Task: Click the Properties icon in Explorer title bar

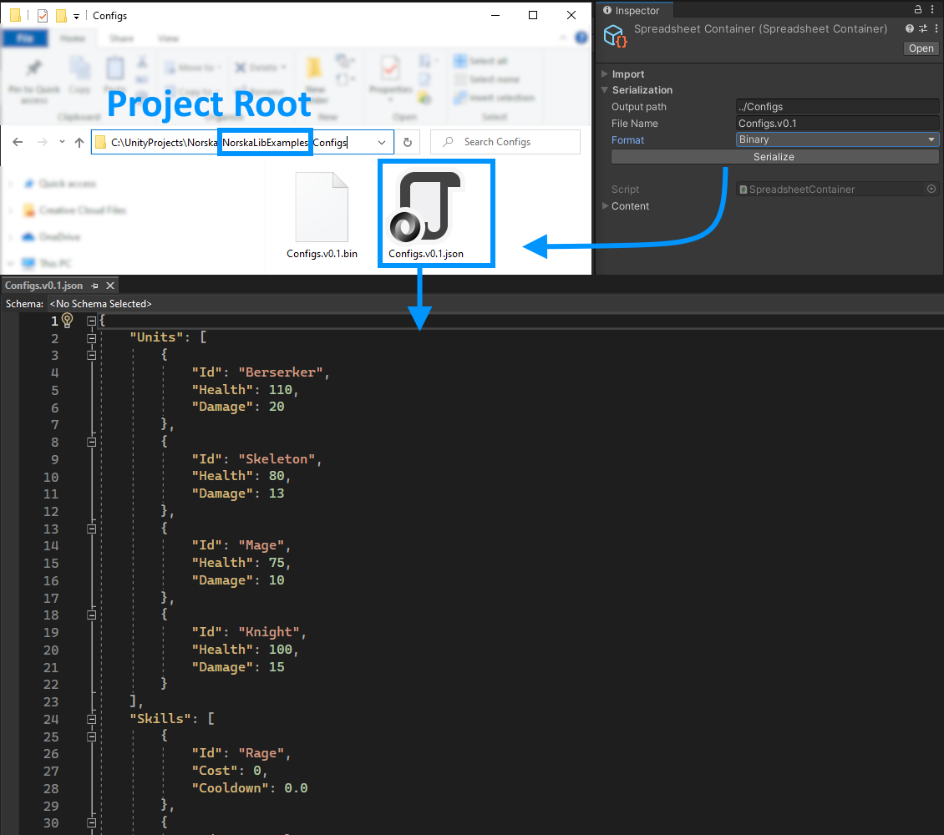Action: [x=43, y=16]
